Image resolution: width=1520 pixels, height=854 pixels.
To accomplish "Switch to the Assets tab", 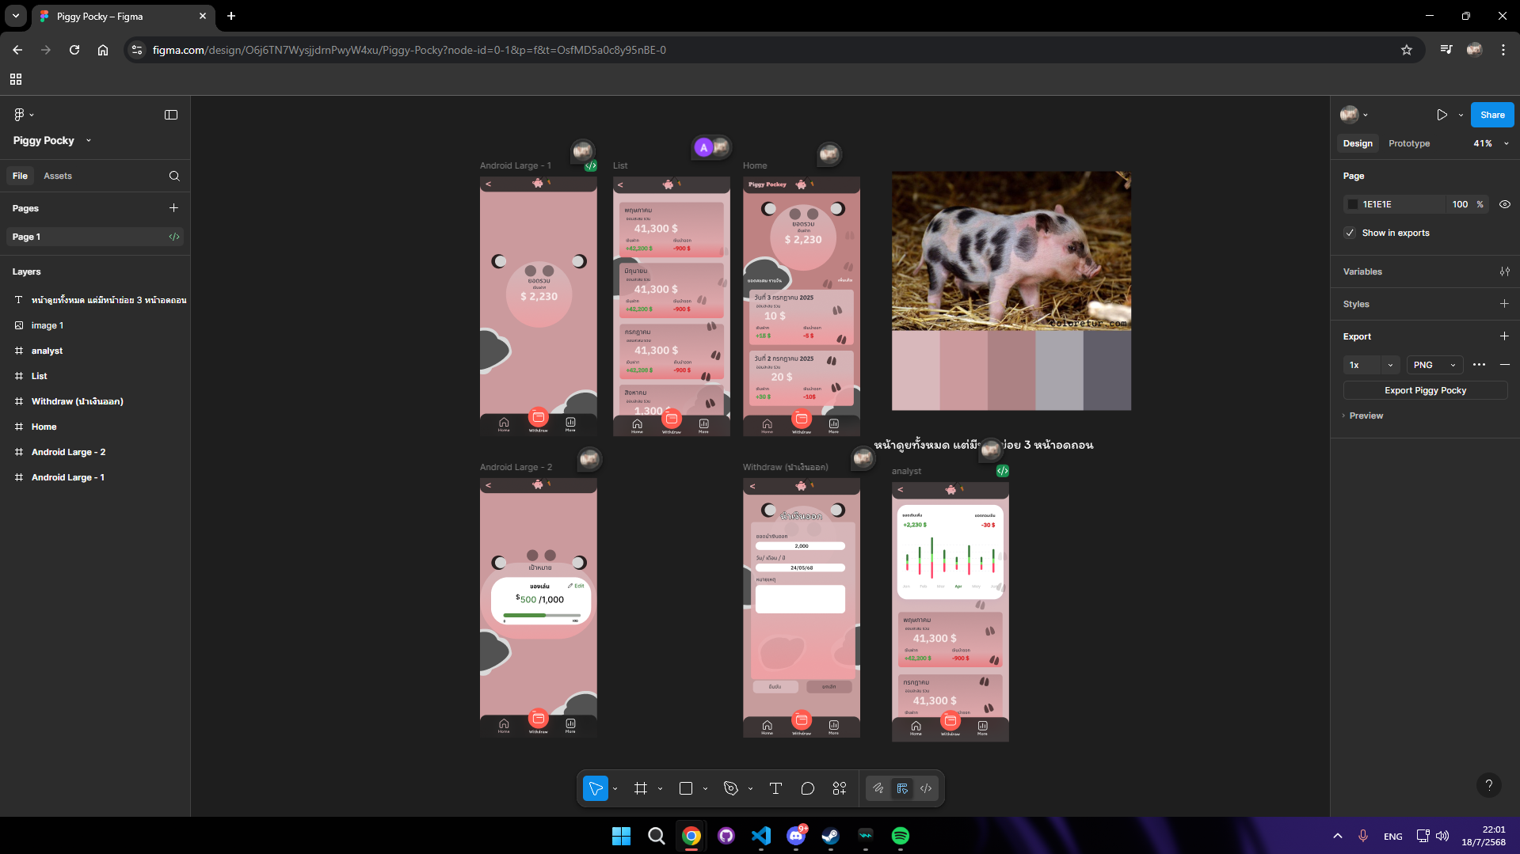I will [x=58, y=176].
